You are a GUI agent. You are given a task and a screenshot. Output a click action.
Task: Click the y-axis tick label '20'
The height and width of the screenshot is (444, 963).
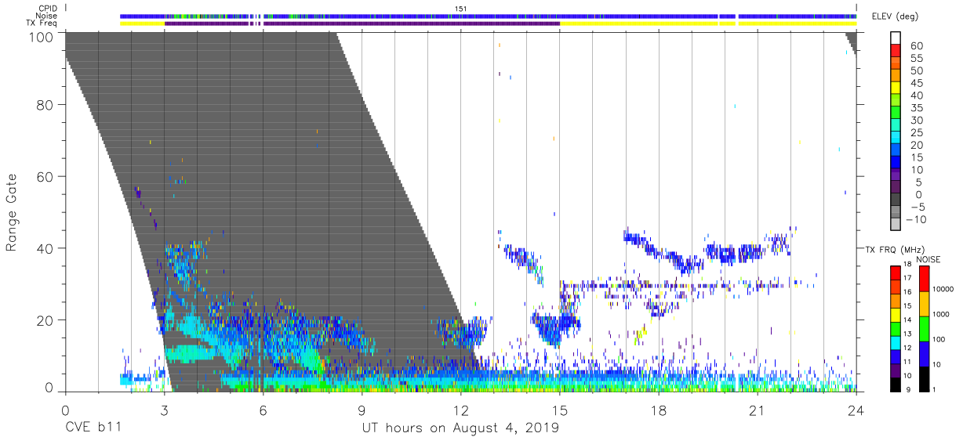[45, 319]
